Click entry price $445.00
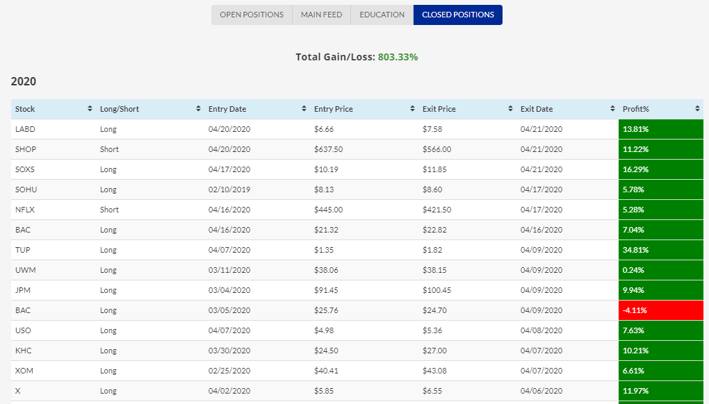Viewport: 709px width, 404px height. [x=328, y=210]
